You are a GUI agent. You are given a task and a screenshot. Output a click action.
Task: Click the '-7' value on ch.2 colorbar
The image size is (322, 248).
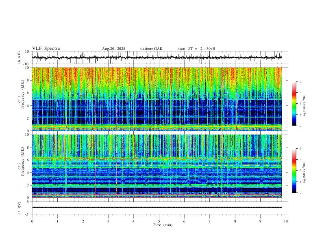300,192
